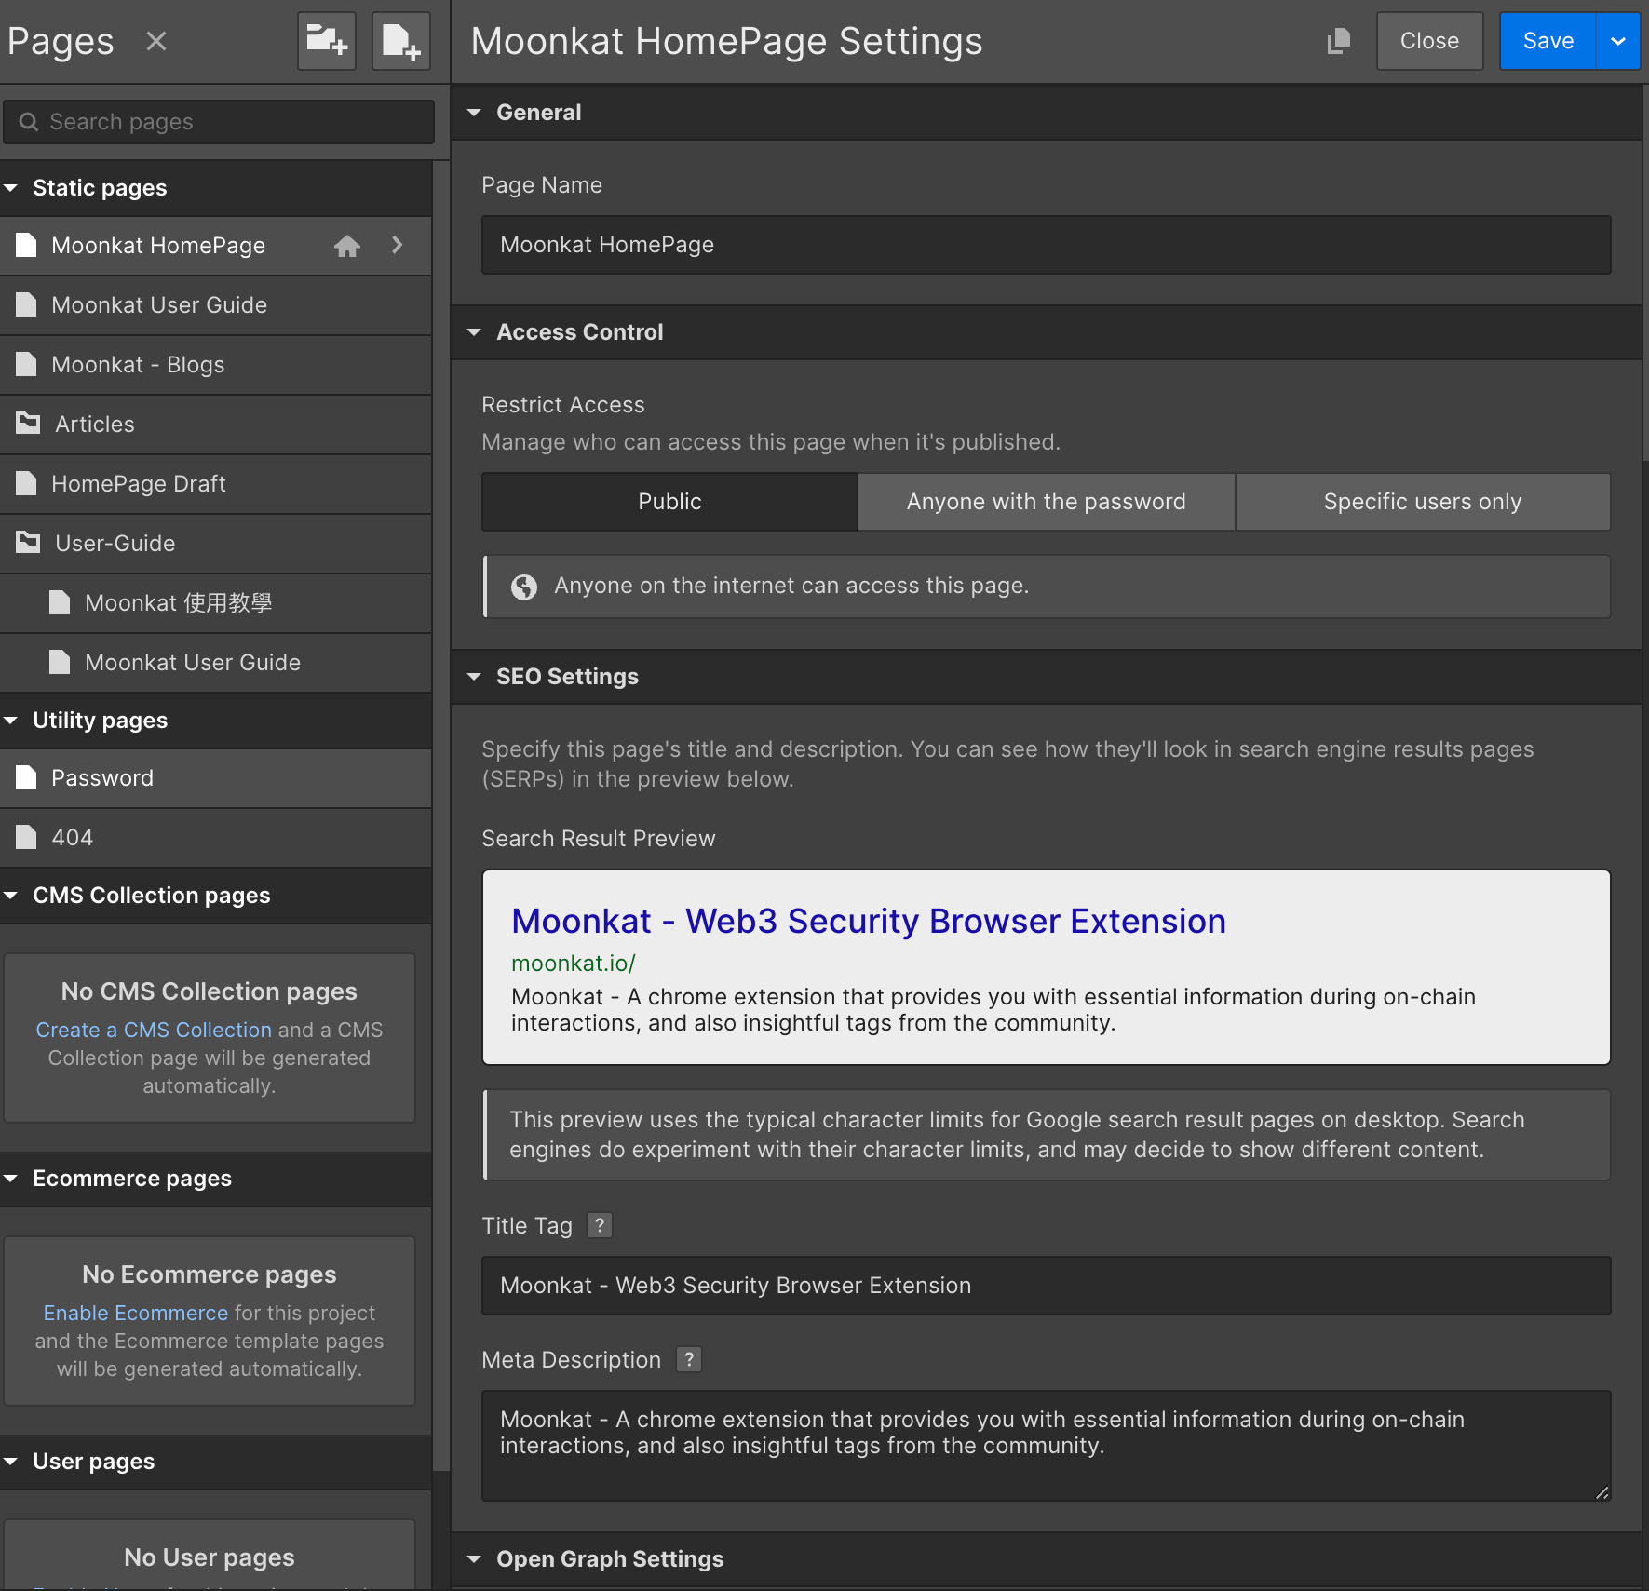
Task: Collapse the SEO Settings section
Action: pos(474,677)
